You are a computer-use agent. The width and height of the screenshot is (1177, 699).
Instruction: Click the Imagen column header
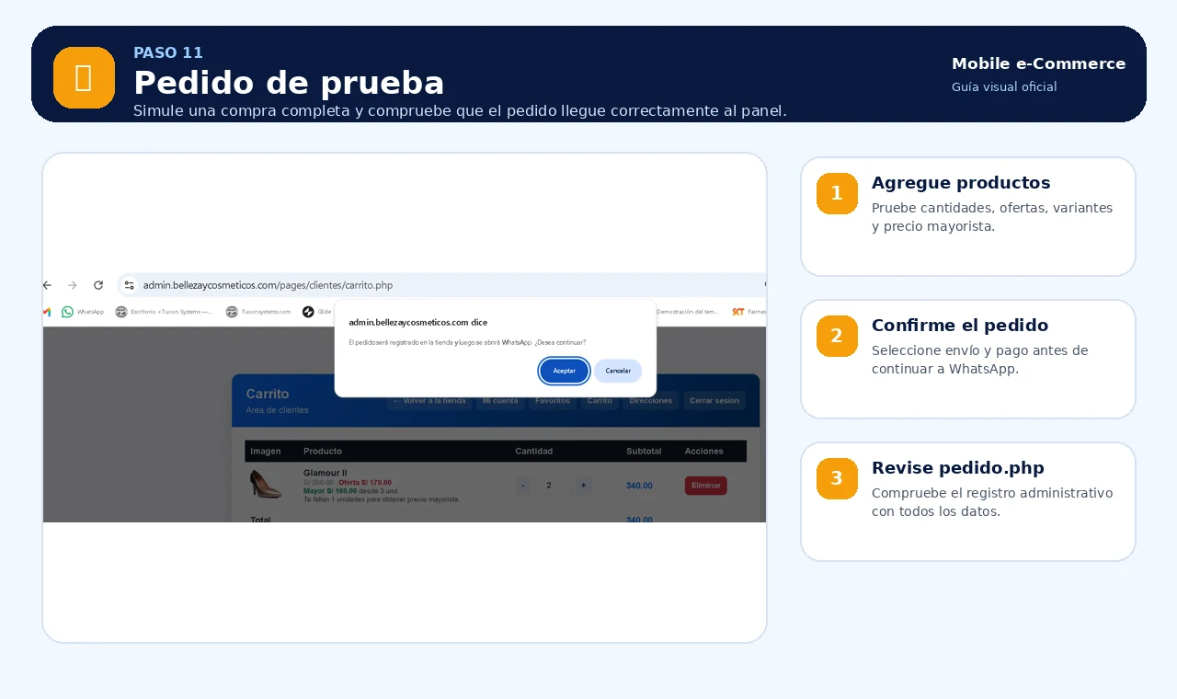266,452
